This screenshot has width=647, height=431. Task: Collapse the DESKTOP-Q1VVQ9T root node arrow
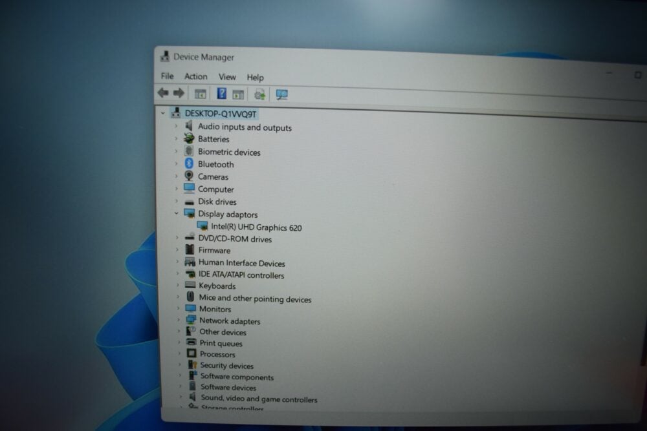[163, 112]
